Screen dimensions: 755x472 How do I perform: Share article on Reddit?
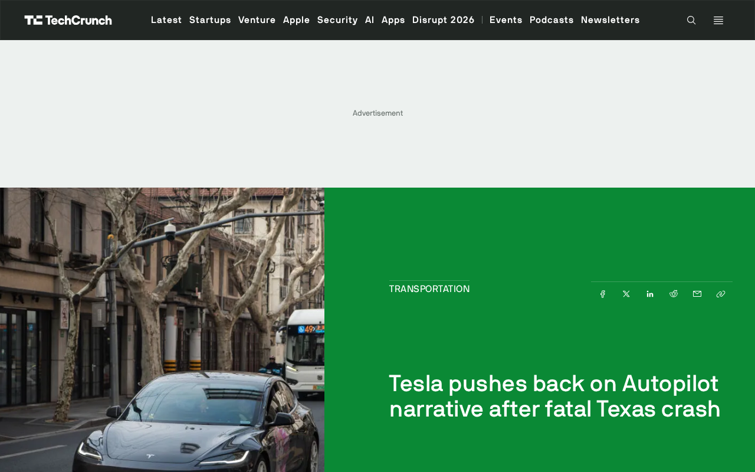tap(674, 294)
